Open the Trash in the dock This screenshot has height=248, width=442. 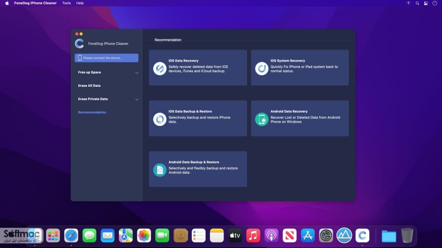coord(407,235)
